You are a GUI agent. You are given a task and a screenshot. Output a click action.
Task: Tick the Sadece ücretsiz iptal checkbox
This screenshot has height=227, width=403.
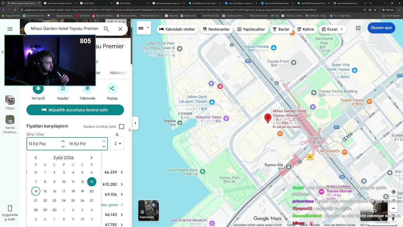(x=122, y=127)
